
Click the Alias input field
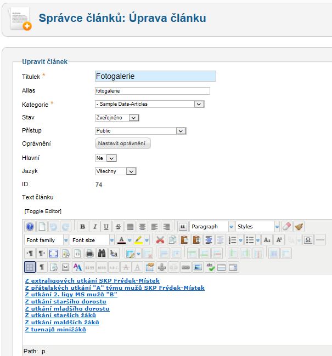[152, 91]
